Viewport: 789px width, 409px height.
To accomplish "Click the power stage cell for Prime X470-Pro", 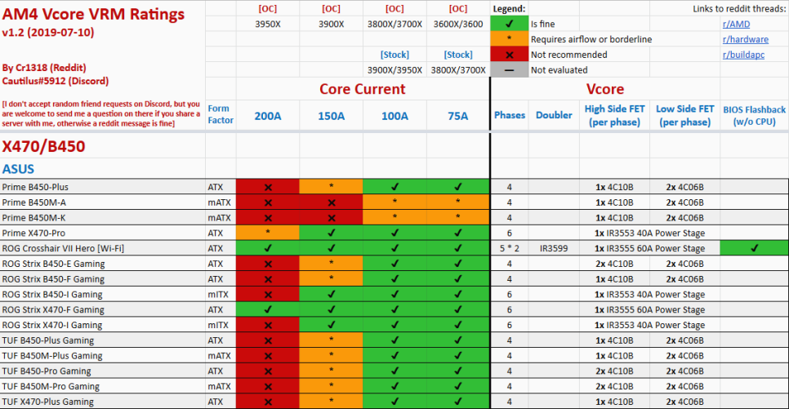I will point(649,233).
